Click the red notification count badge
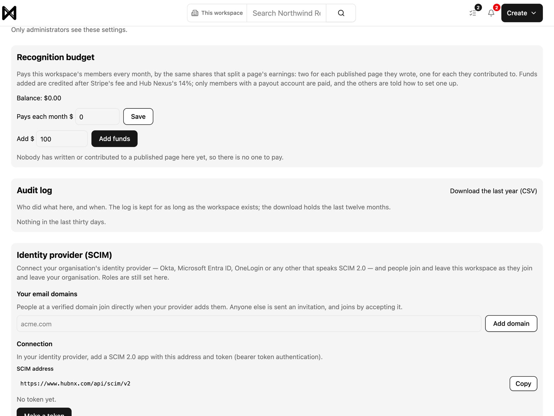 pos(496,7)
